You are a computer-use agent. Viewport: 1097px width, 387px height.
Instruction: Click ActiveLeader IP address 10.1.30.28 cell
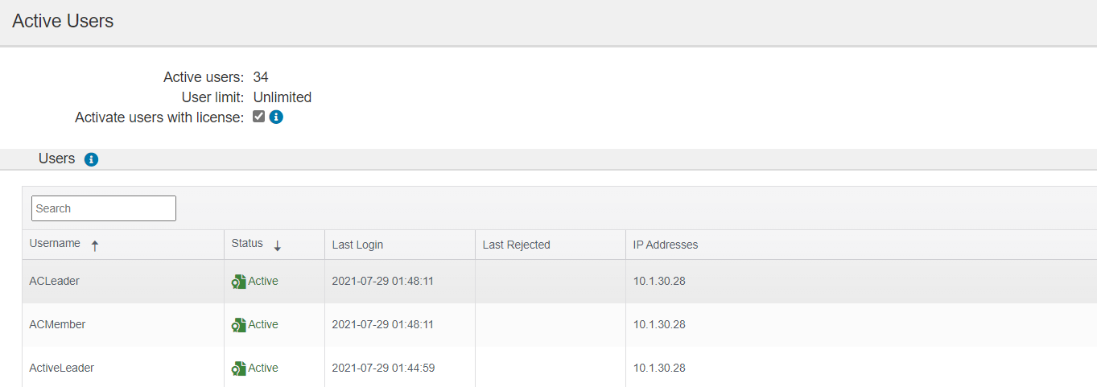click(659, 368)
